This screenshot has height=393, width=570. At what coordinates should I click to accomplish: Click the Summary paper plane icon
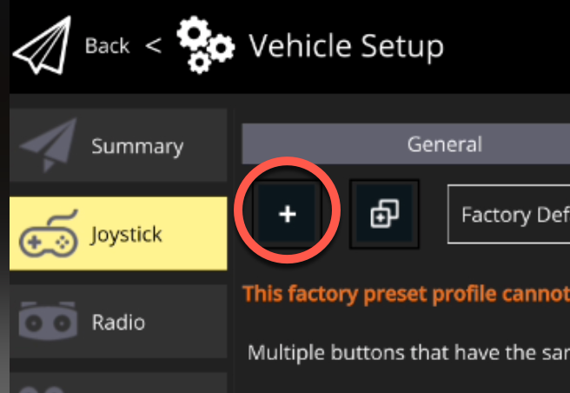[x=47, y=145]
